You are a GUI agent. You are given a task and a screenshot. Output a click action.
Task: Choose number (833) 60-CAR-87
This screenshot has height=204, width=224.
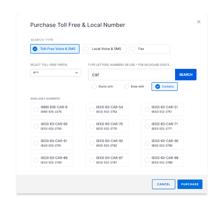click(x=107, y=160)
